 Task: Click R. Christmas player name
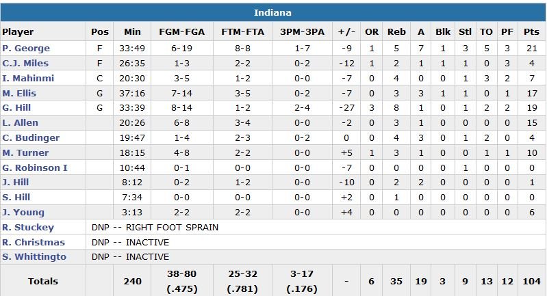(x=34, y=243)
